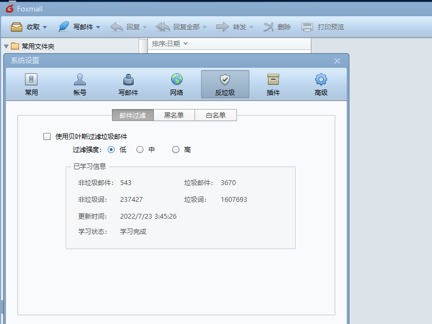Click the 常用文件夹 folder icon
432x324 pixels.
point(15,46)
